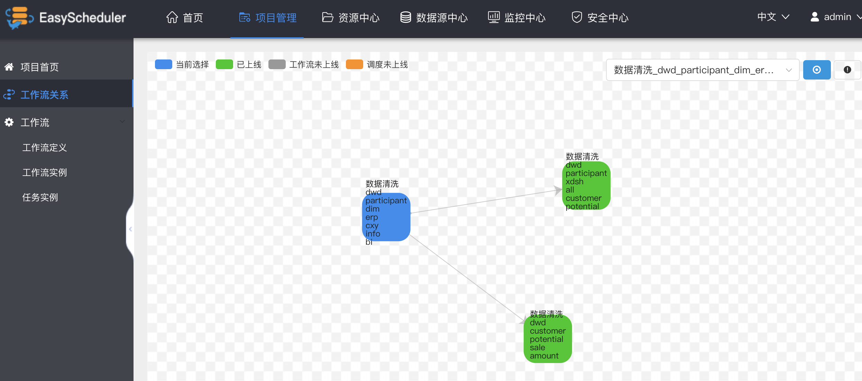862x381 pixels.
Task: Click the 调度未上线 legend label
Action: (x=387, y=65)
